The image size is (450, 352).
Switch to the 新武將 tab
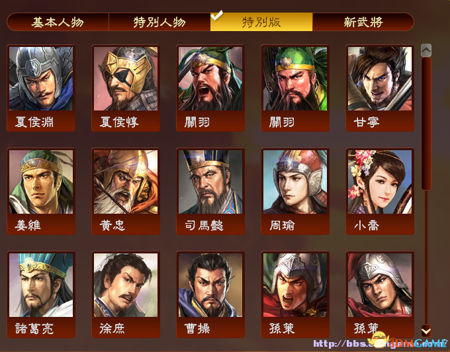363,22
